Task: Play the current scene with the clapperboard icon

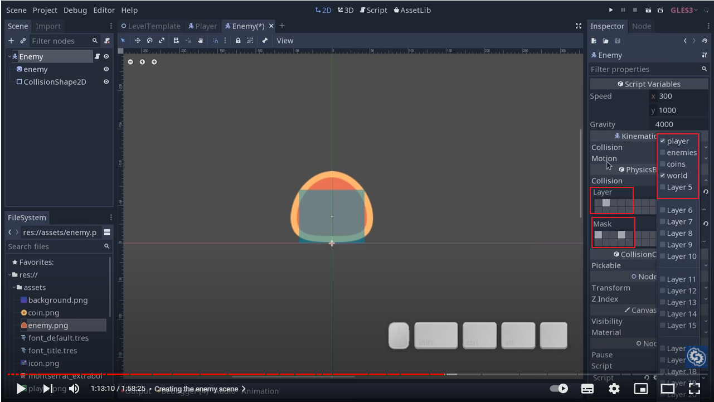Action: (x=648, y=10)
